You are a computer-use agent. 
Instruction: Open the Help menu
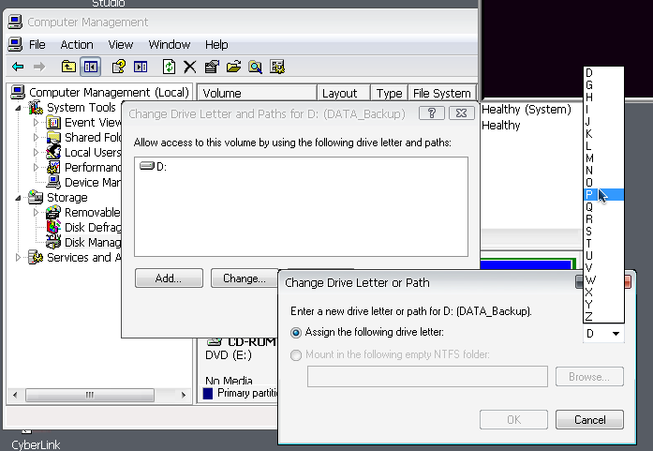coord(216,45)
